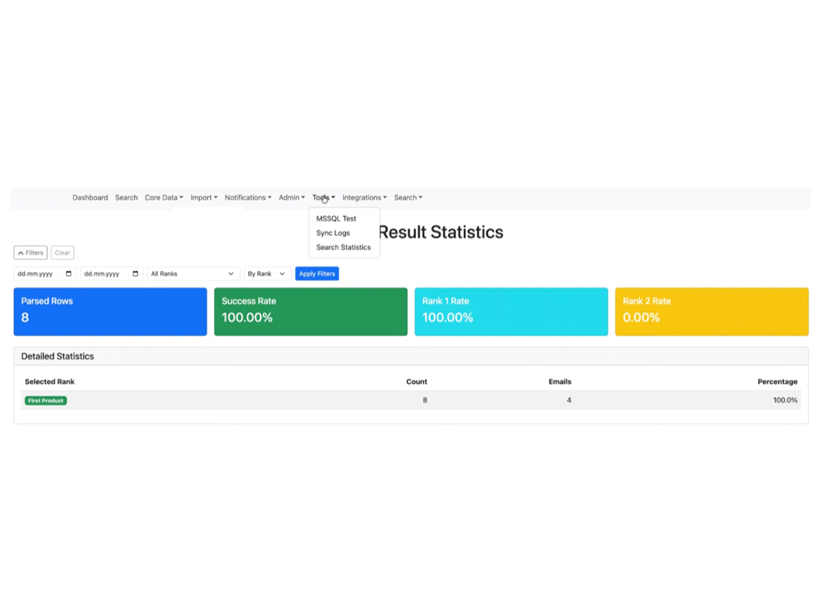
Task: Focus the first date input field
Action: pyautogui.click(x=44, y=274)
